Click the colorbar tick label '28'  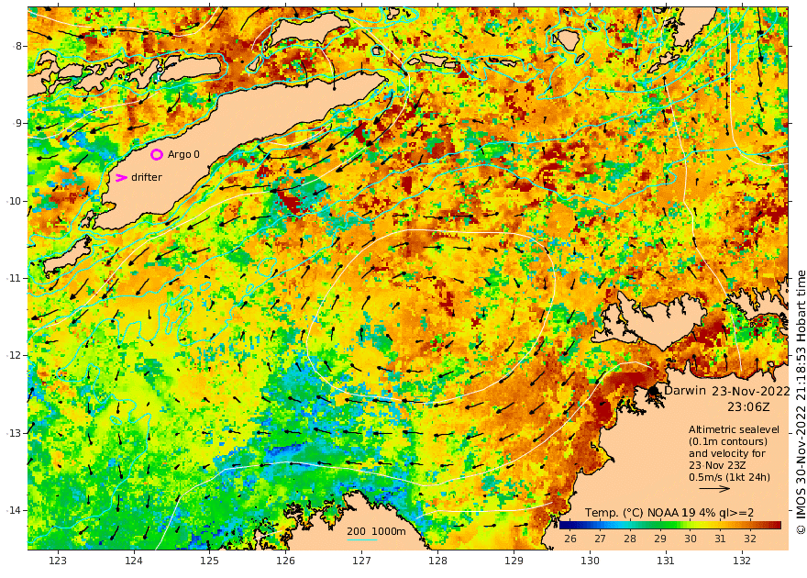[630, 539]
